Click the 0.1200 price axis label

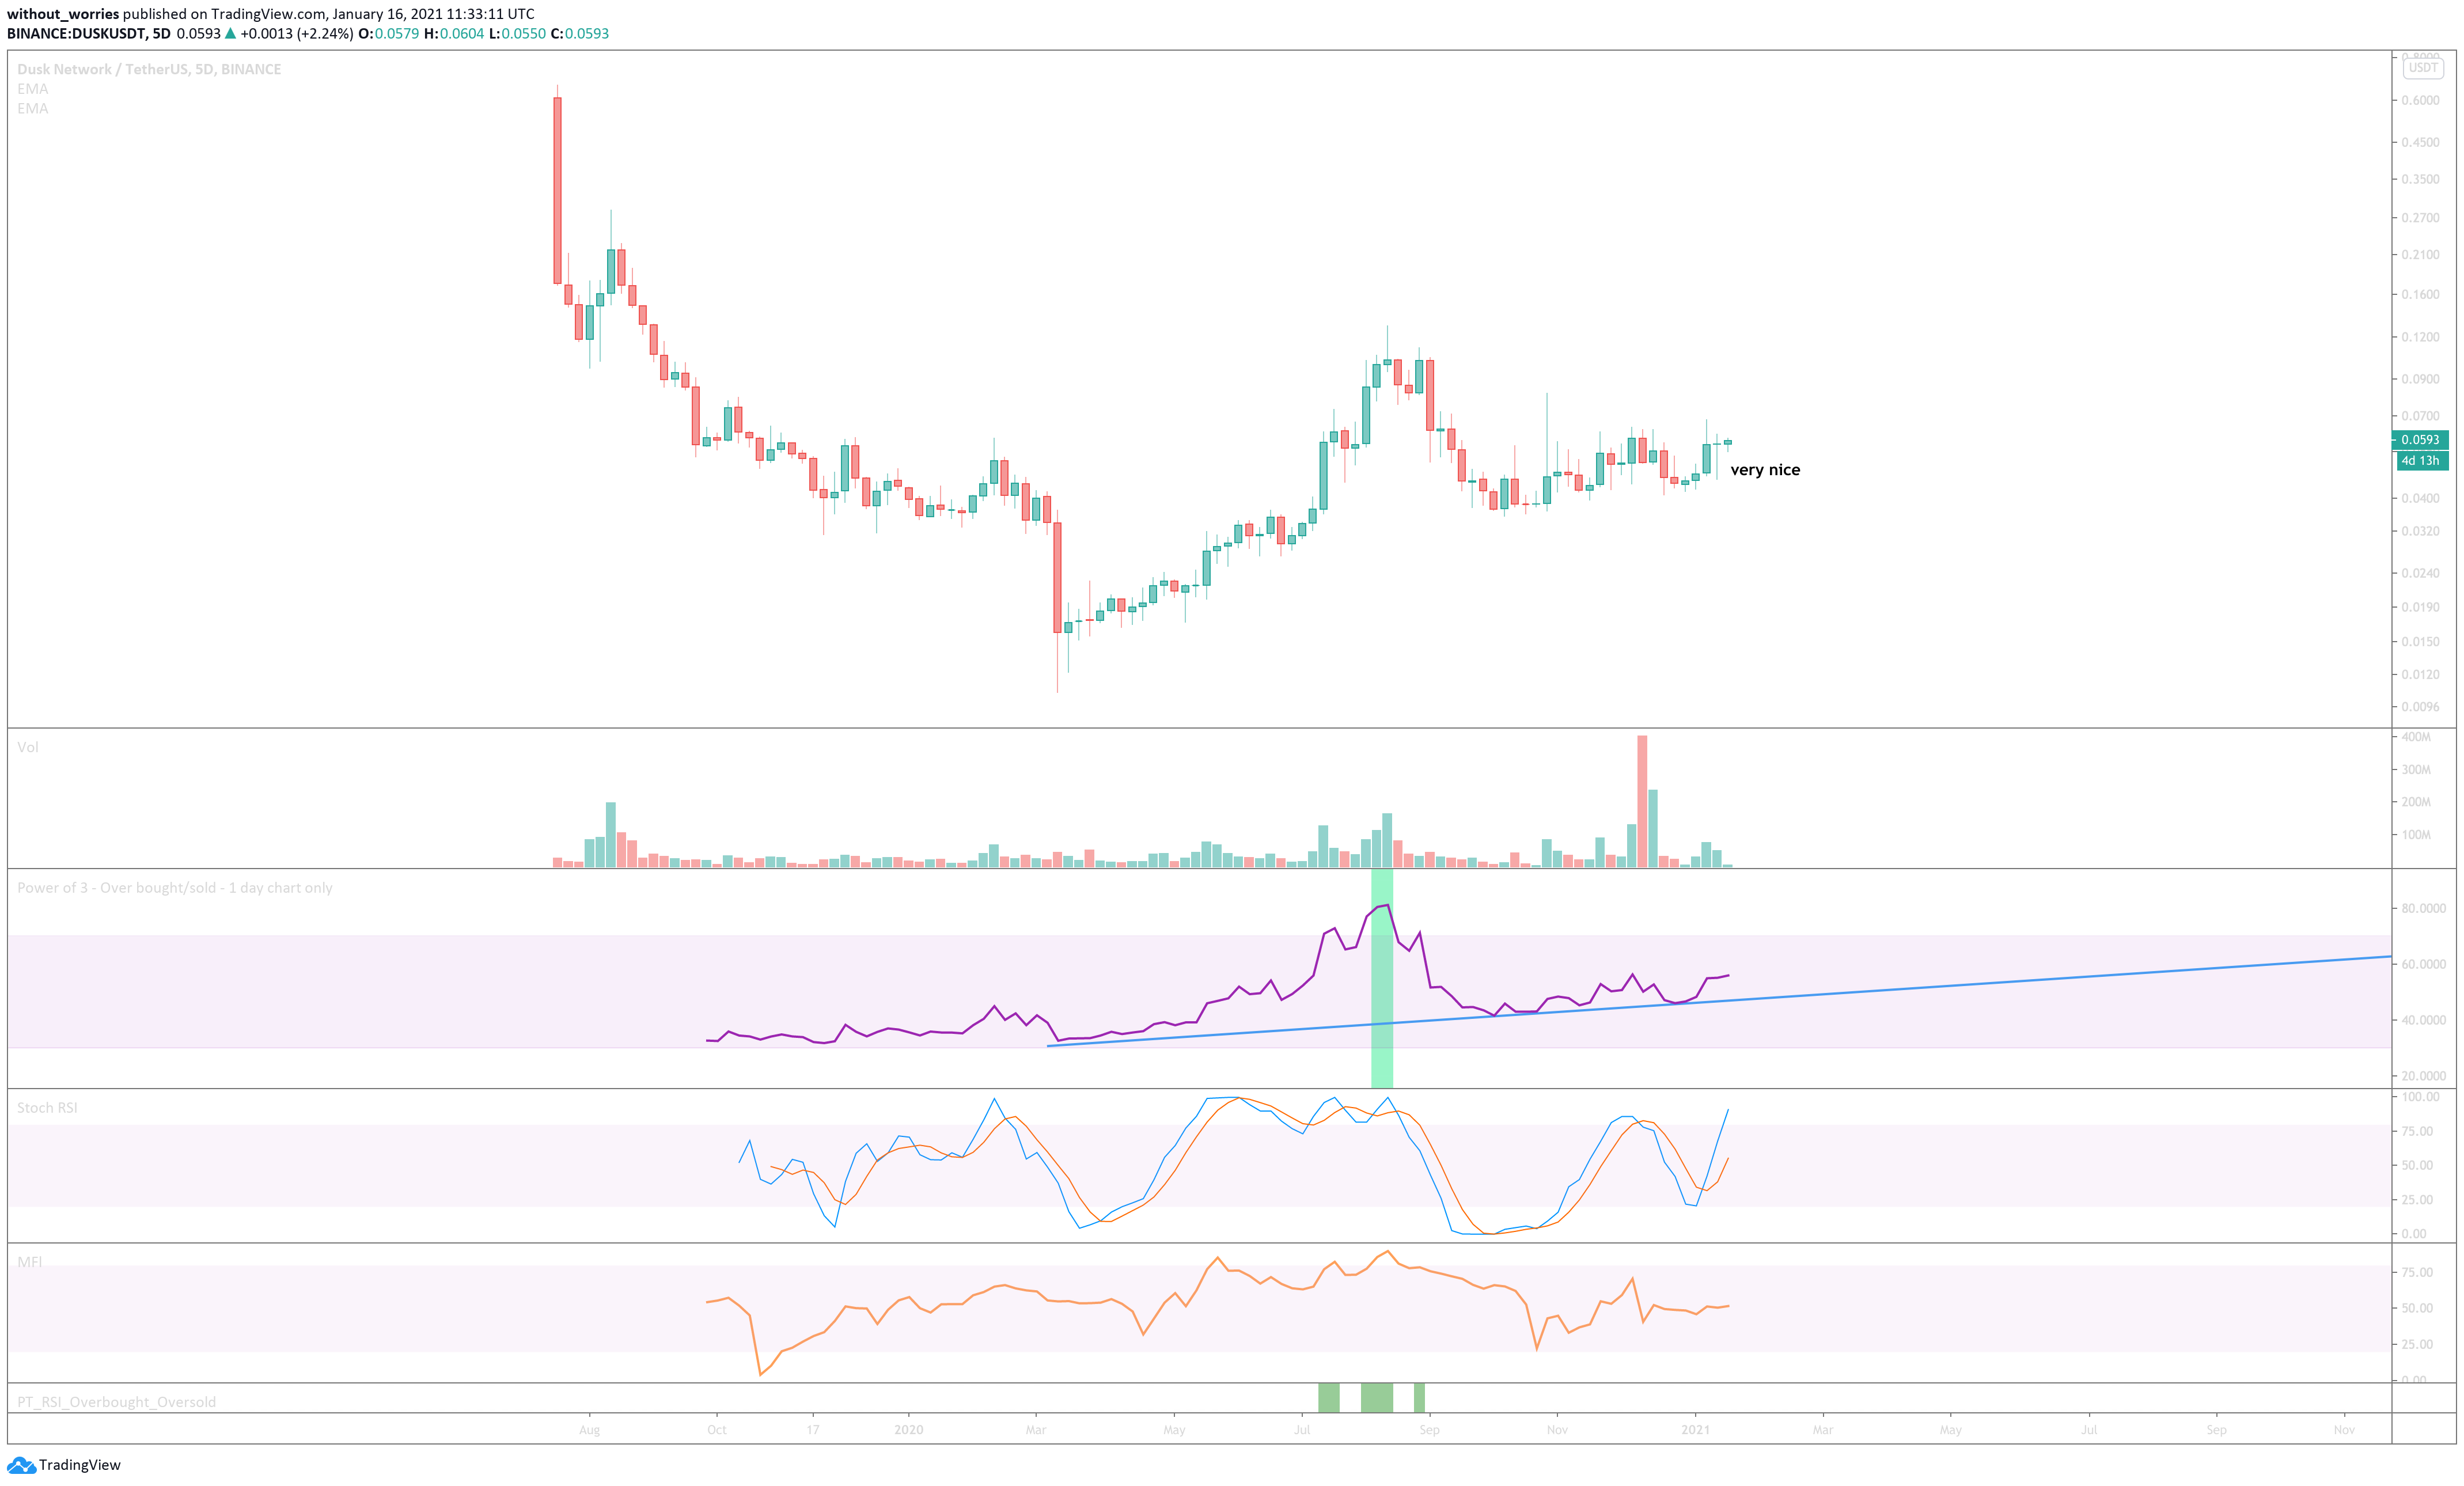pyautogui.click(x=2420, y=337)
